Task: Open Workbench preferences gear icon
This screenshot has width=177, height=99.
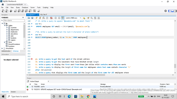Action: pyautogui.click(x=165, y=11)
